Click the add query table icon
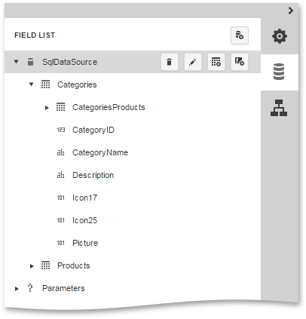 (x=216, y=62)
